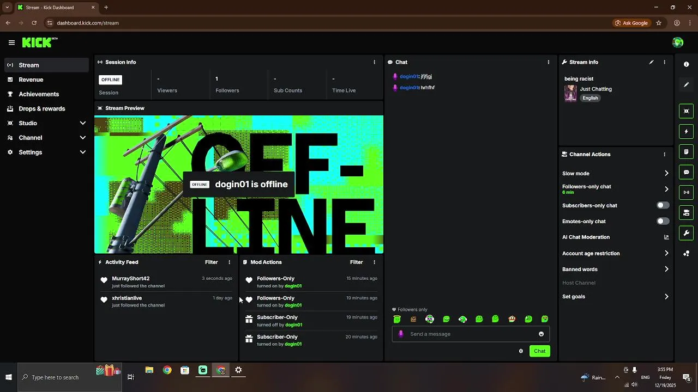Image resolution: width=698 pixels, height=392 pixels.
Task: Expand the Studio sidebar section
Action: (82, 123)
